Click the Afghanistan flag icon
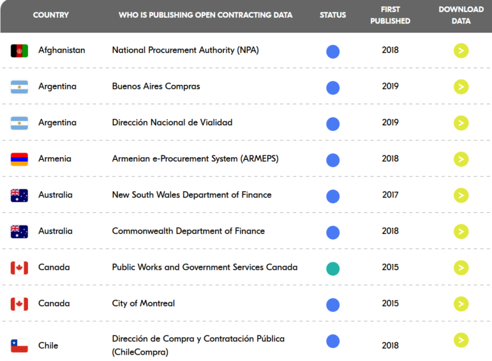492x361 pixels. click(x=19, y=50)
